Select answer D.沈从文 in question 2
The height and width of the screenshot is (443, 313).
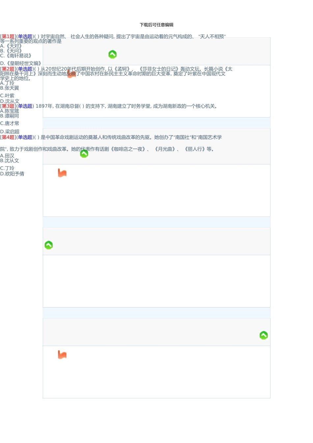point(10,101)
